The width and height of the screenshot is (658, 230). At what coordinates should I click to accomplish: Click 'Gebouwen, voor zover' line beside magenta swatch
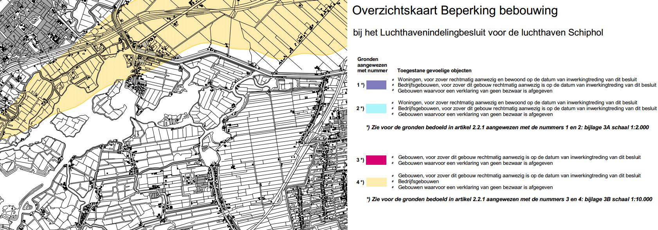coord(519,157)
